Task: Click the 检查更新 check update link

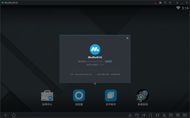Action: tap(108, 61)
